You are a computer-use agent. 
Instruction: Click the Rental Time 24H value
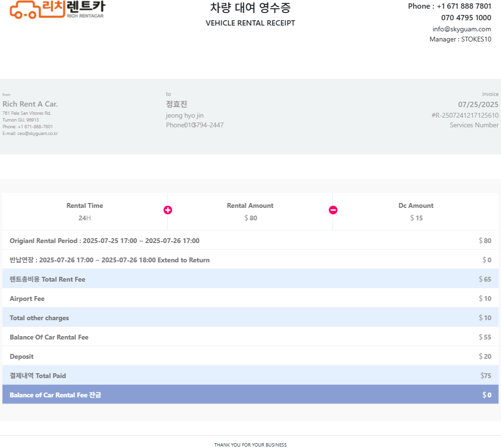85,218
